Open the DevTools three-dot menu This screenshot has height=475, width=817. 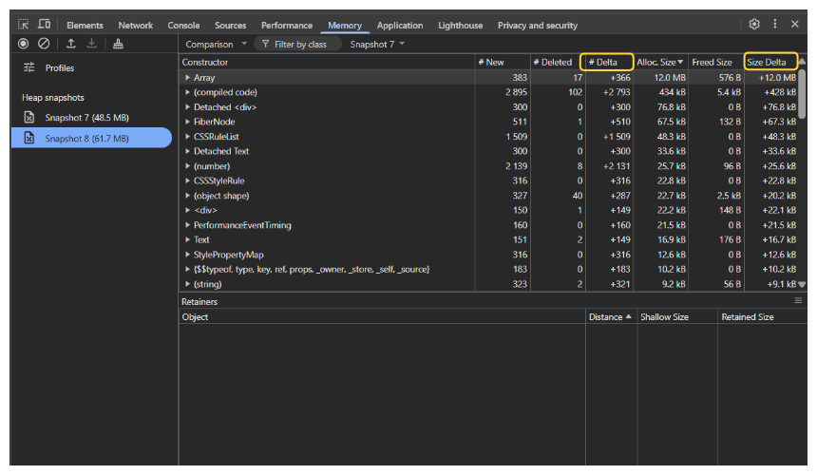pyautogui.click(x=775, y=24)
